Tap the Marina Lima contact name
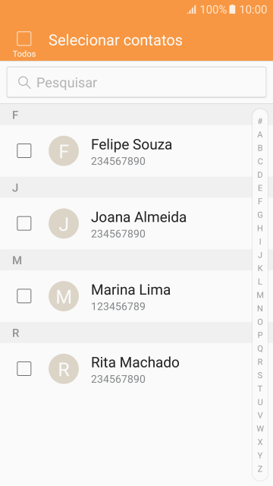The height and width of the screenshot is (486, 273). [x=130, y=290]
